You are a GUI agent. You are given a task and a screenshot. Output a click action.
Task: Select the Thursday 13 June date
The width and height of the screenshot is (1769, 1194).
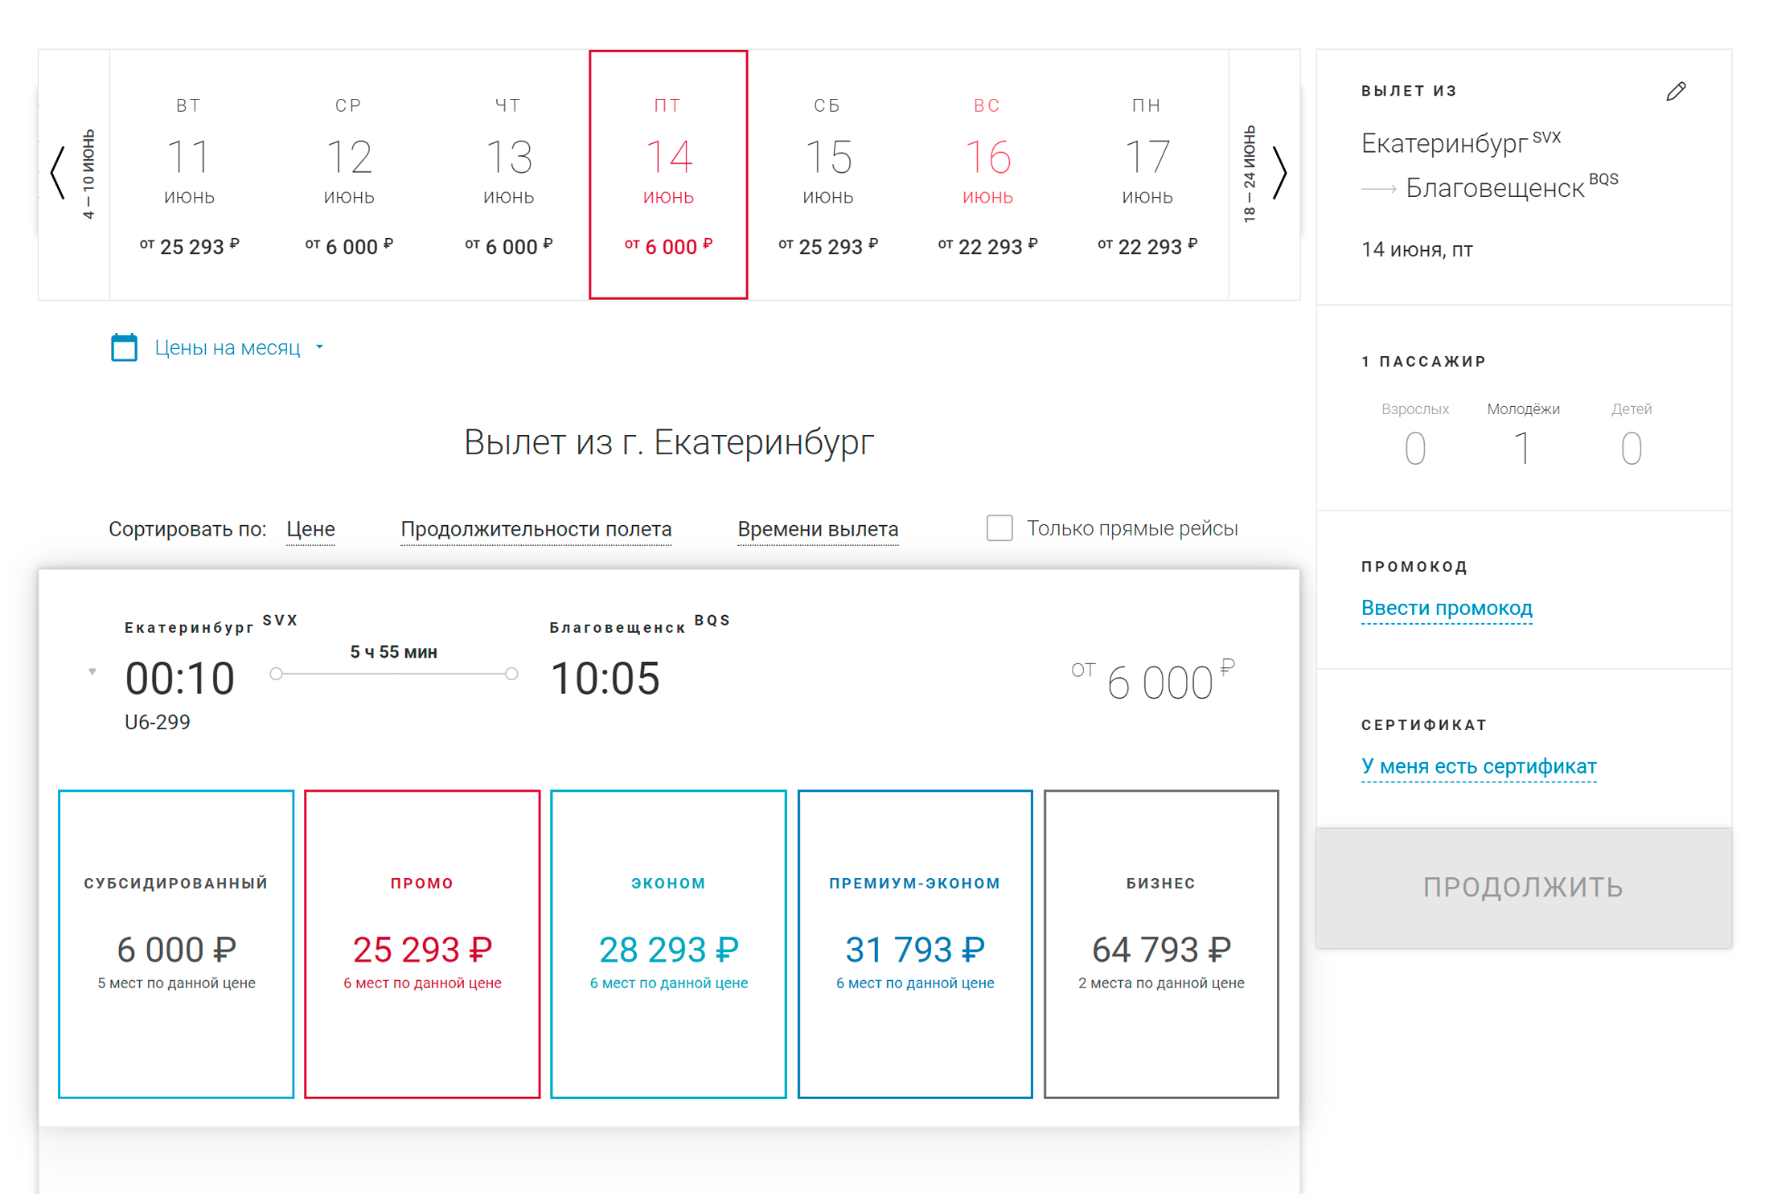(x=509, y=174)
